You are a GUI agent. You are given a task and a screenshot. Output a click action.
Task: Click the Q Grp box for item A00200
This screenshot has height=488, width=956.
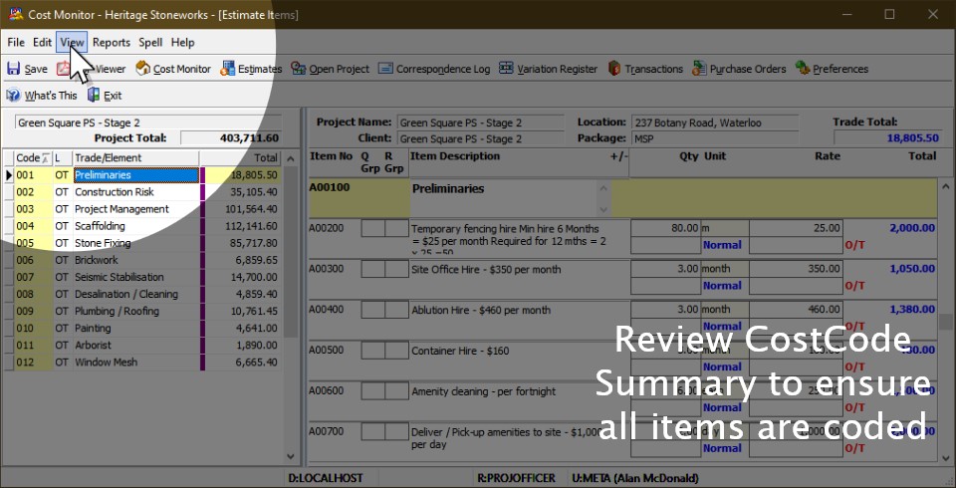(373, 228)
